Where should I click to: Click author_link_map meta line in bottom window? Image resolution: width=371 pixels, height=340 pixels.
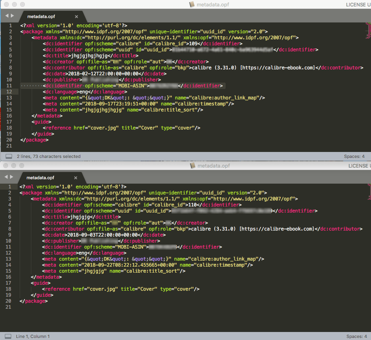point(153,259)
